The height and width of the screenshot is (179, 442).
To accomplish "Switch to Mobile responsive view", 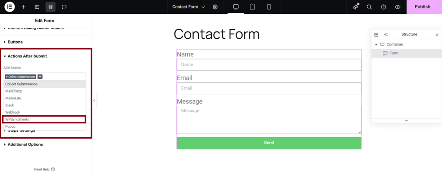I will (x=269, y=7).
